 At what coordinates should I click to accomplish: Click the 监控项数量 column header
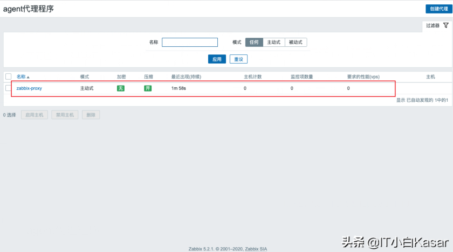pos(302,76)
